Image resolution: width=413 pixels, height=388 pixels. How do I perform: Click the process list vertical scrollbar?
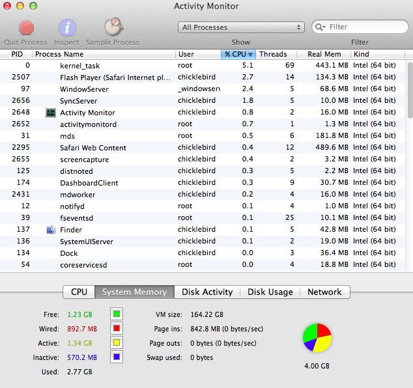pos(410,90)
